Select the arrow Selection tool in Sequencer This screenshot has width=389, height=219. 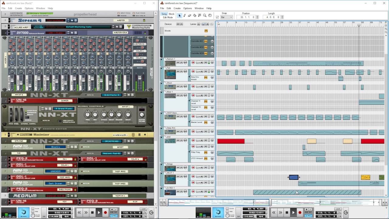[x=179, y=16]
